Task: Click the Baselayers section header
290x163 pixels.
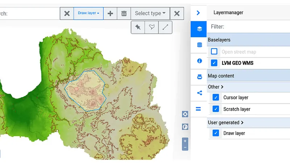Action: tap(248, 40)
